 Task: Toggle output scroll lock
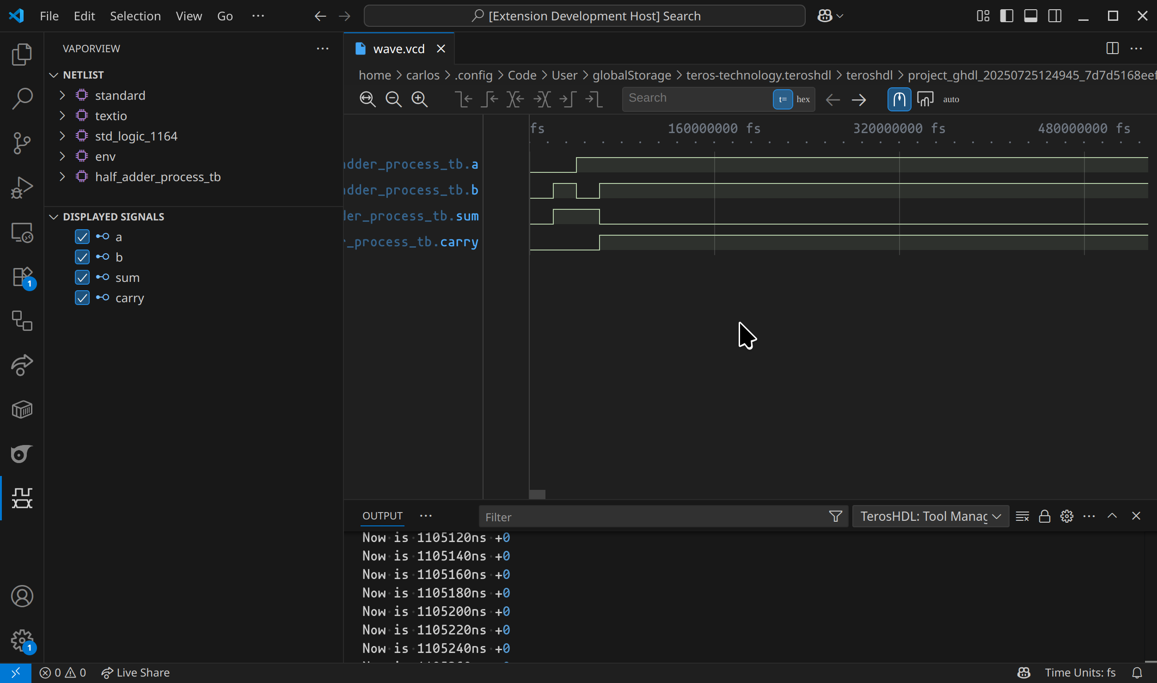1045,516
